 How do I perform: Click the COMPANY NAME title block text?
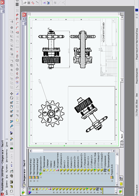tap(104, 32)
